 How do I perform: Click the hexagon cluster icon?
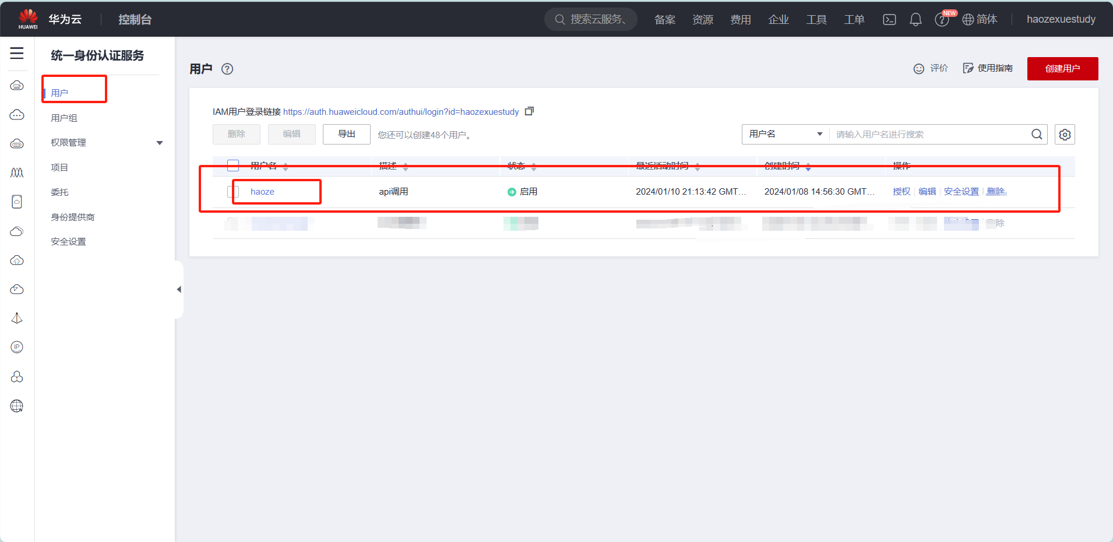click(17, 376)
